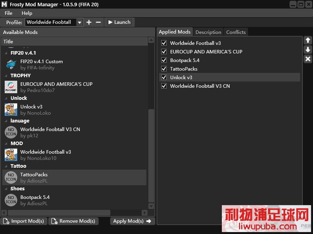Click the horizontal scrollbar thumb in Available Mods
Image resolution: width=313 pixels, height=234 pixels.
click(59, 213)
